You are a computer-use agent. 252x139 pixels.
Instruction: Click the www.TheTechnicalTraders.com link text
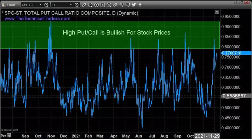(x=37, y=18)
